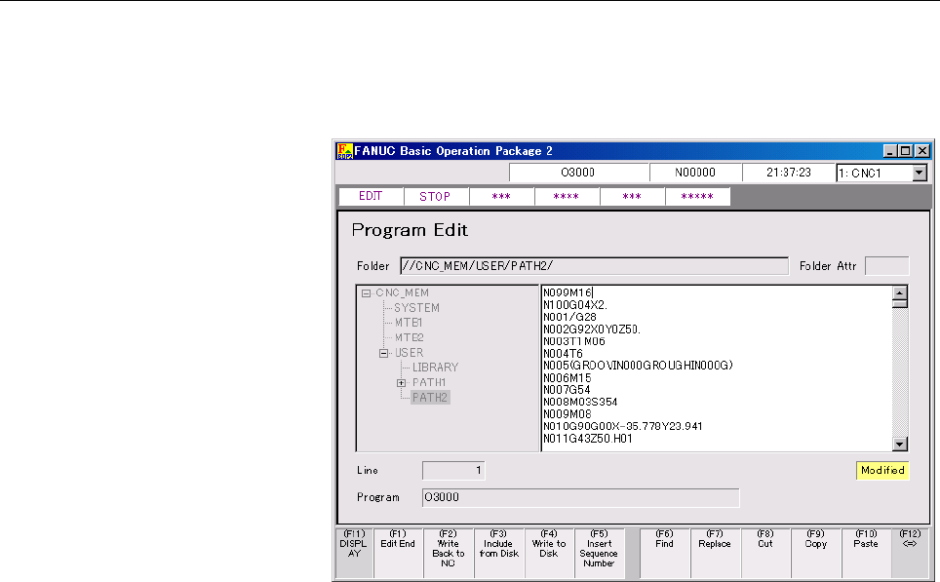
Task: Open the CNC1 selection dropdown
Action: pyautogui.click(x=918, y=173)
